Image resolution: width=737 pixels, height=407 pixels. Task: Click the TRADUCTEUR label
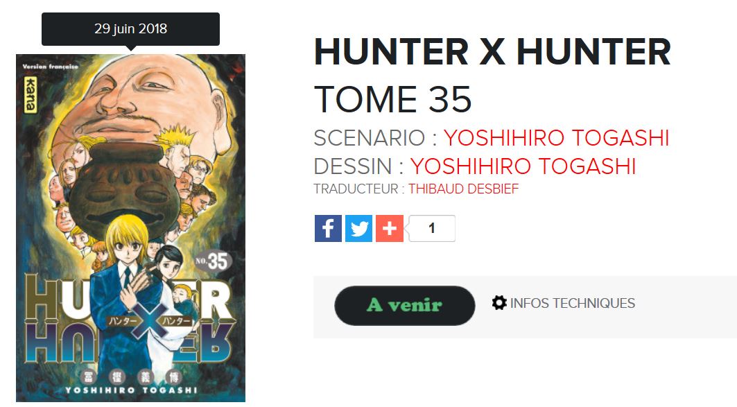click(x=356, y=189)
